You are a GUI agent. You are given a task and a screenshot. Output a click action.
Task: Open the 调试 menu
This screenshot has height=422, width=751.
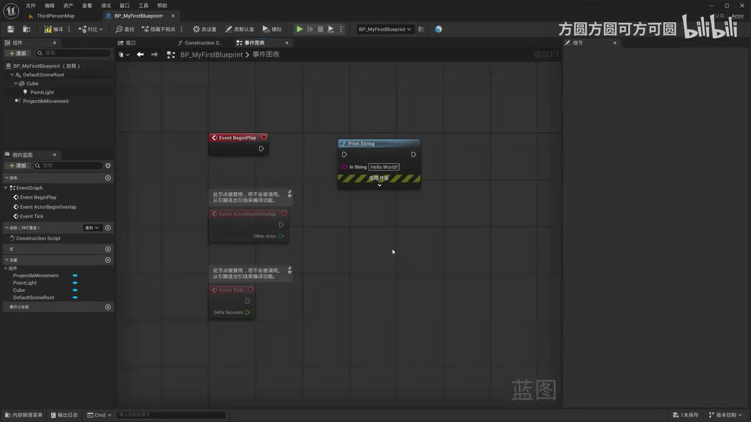tap(106, 5)
